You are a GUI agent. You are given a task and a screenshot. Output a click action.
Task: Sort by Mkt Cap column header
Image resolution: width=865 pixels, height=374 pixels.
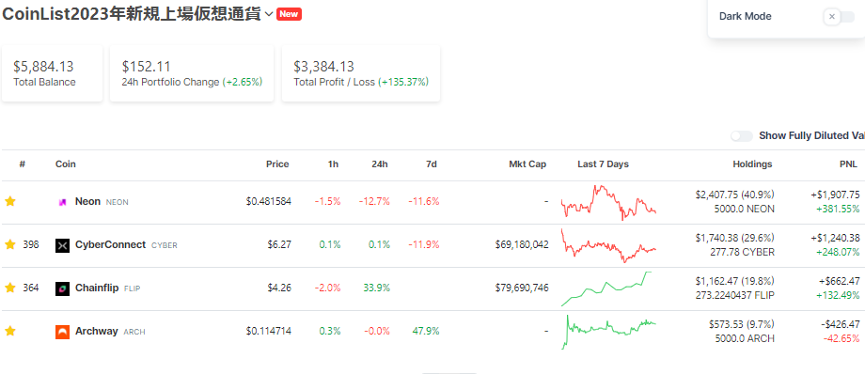click(528, 164)
